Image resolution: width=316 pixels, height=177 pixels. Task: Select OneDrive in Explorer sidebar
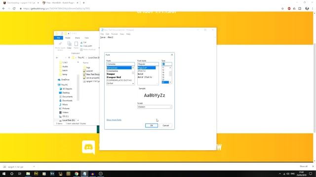coord(64,80)
